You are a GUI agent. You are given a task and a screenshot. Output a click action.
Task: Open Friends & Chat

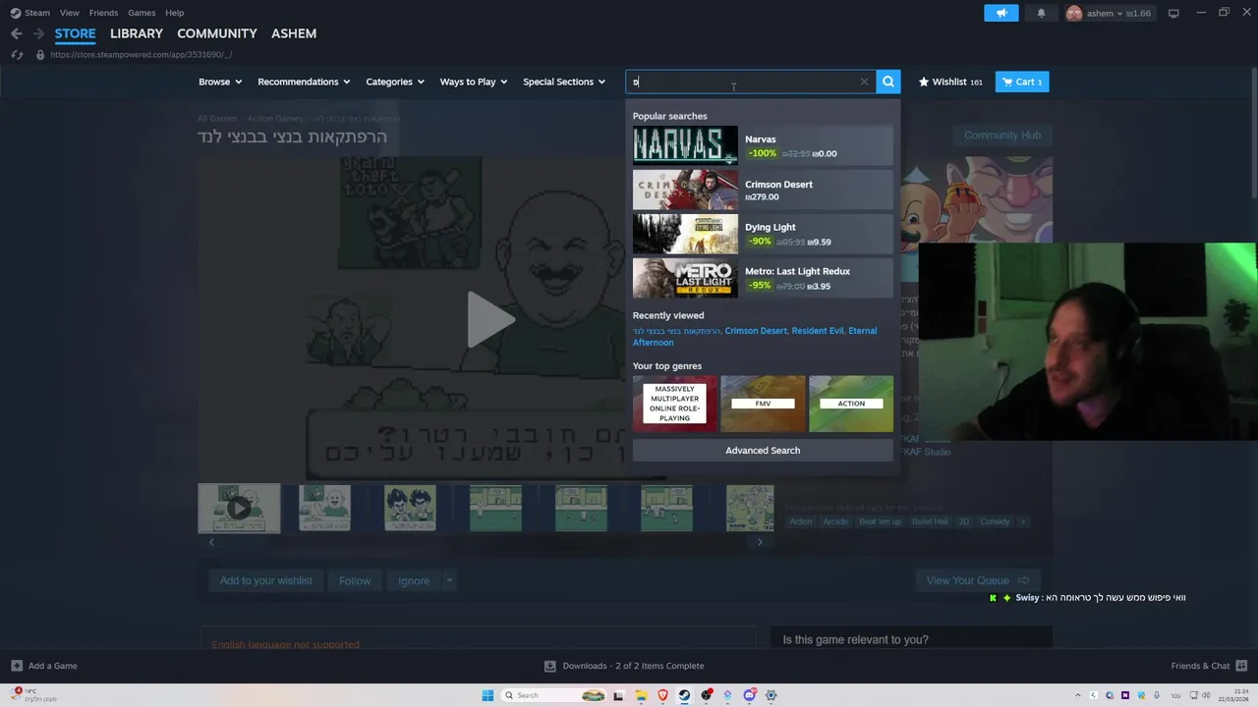(x=1207, y=666)
